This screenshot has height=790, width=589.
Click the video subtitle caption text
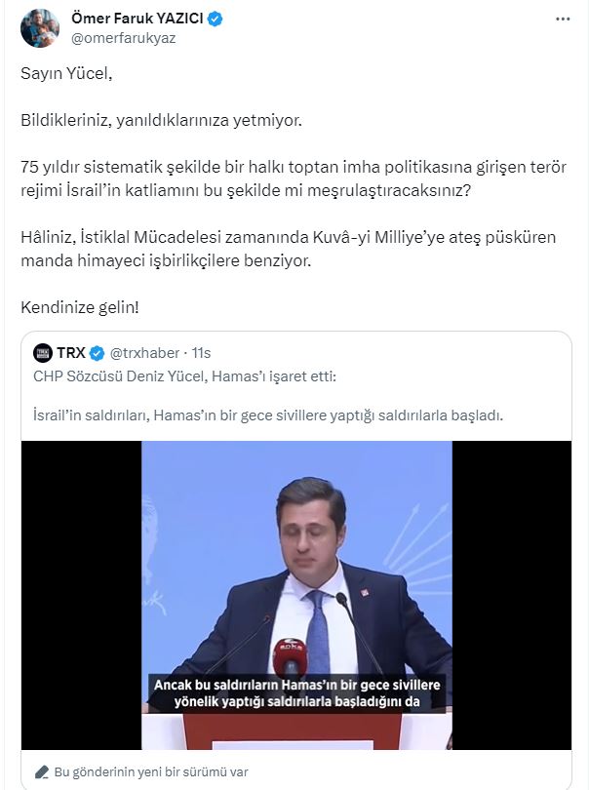[295, 692]
